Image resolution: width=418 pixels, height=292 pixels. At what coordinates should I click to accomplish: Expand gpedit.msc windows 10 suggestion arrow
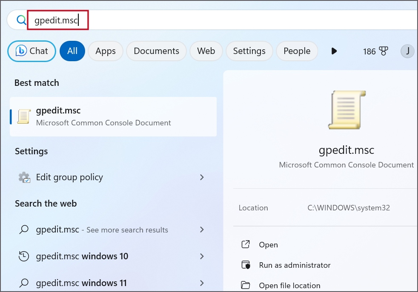point(202,256)
